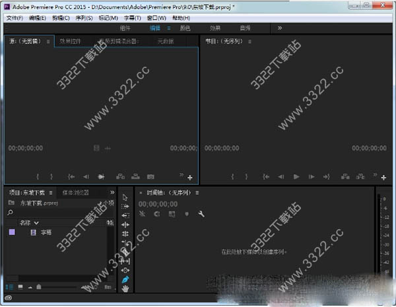The width and height of the screenshot is (396, 307).
Task: Click the thumbnail zoom slider in the Project panel
Action: 39,287
